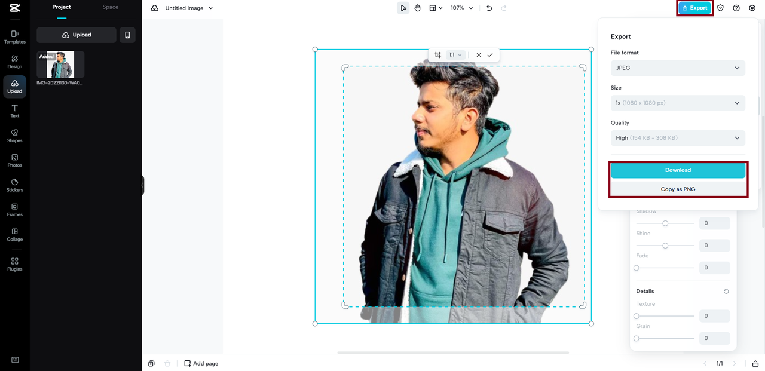This screenshot has height=371, width=765.
Task: Adjust the Shine slider
Action: point(665,246)
